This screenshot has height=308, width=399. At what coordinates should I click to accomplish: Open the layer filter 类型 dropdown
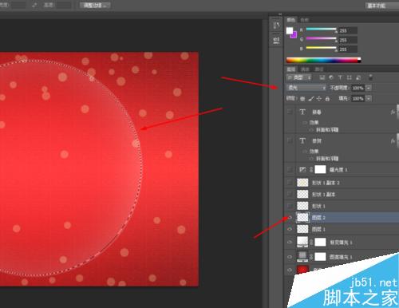click(x=299, y=77)
